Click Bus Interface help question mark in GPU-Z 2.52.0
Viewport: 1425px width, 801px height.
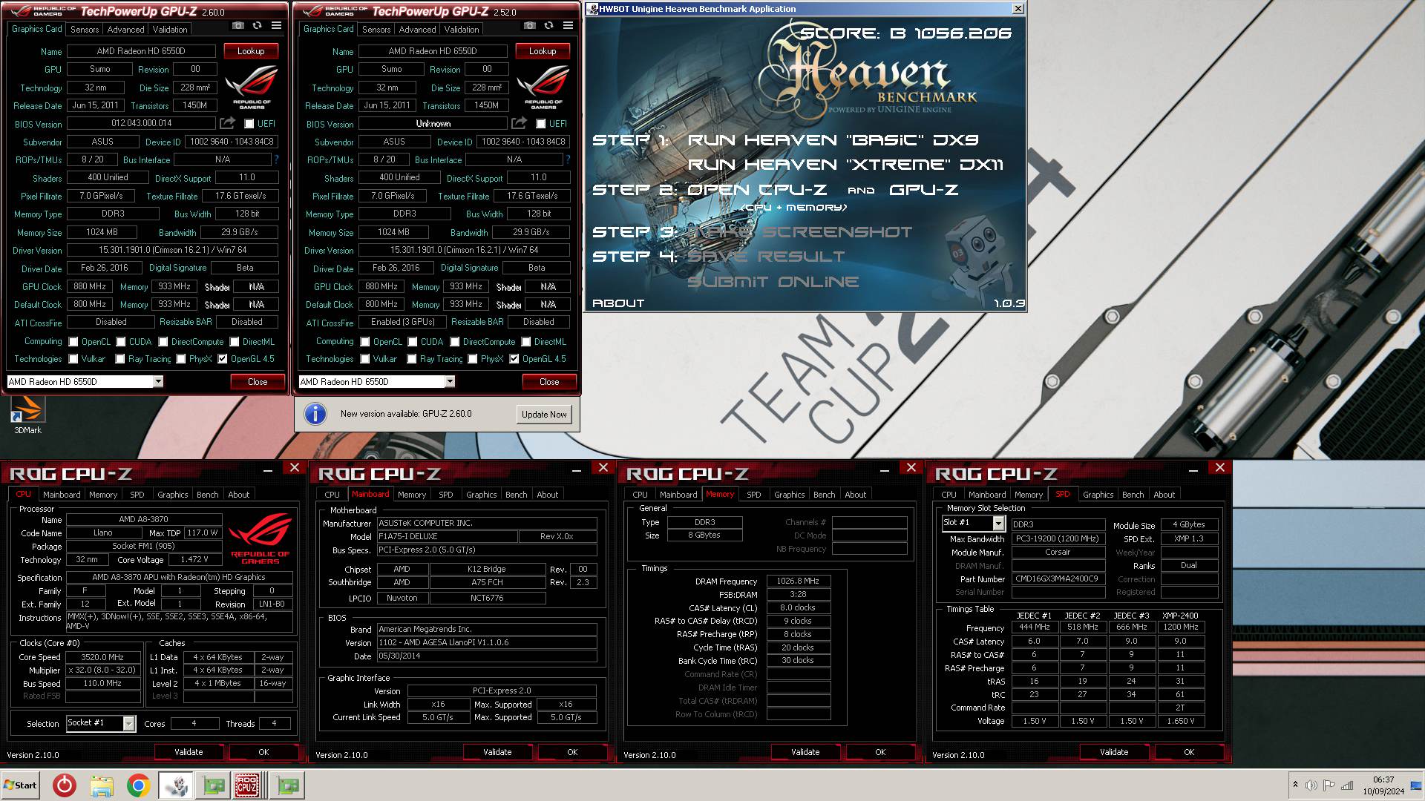pyautogui.click(x=568, y=159)
